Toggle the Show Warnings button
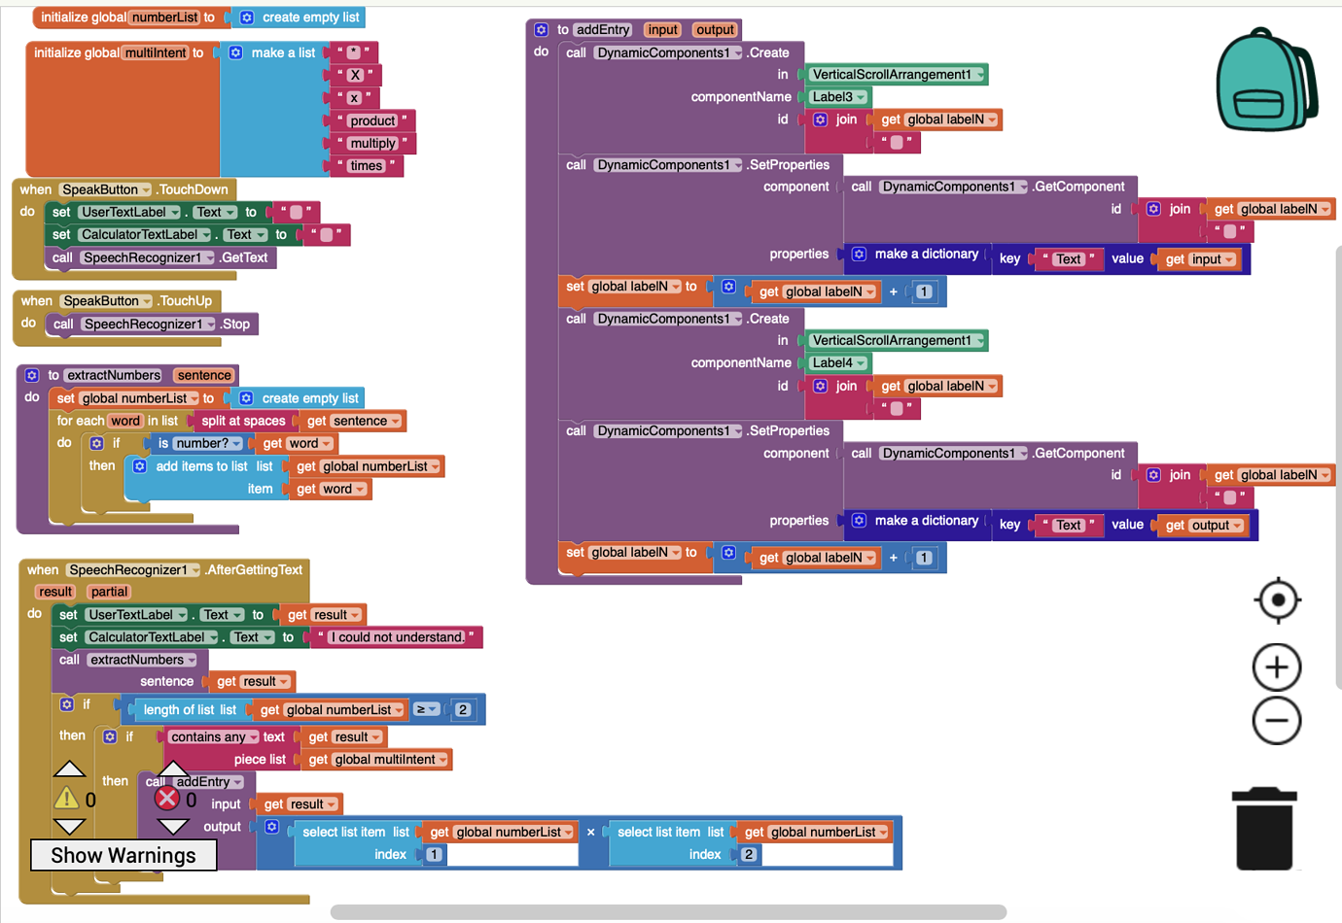 (124, 855)
